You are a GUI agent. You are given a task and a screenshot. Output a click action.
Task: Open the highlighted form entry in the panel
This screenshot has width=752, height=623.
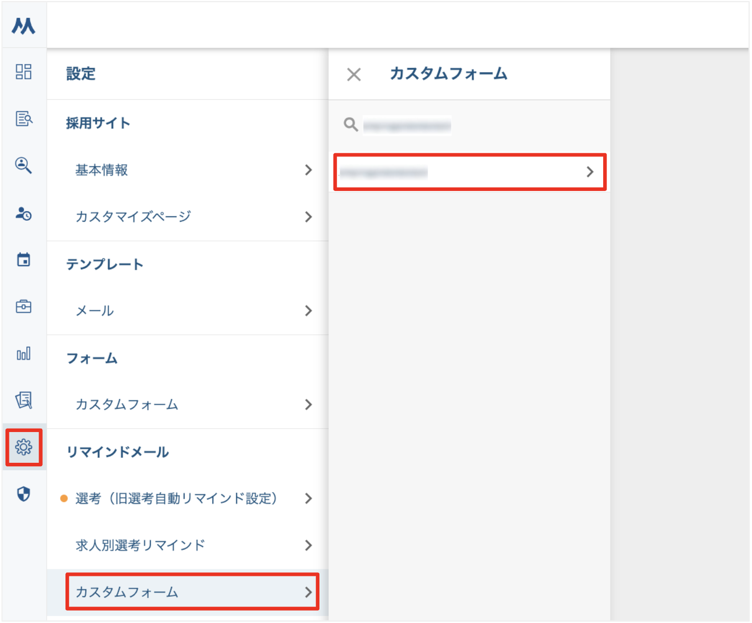click(x=469, y=172)
